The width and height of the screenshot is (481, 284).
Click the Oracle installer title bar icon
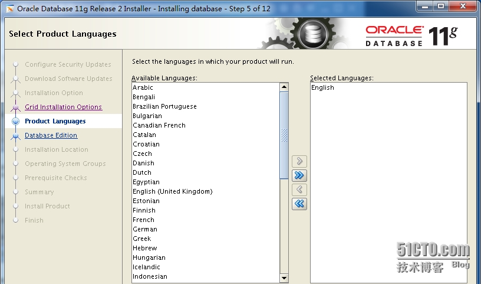(10, 9)
